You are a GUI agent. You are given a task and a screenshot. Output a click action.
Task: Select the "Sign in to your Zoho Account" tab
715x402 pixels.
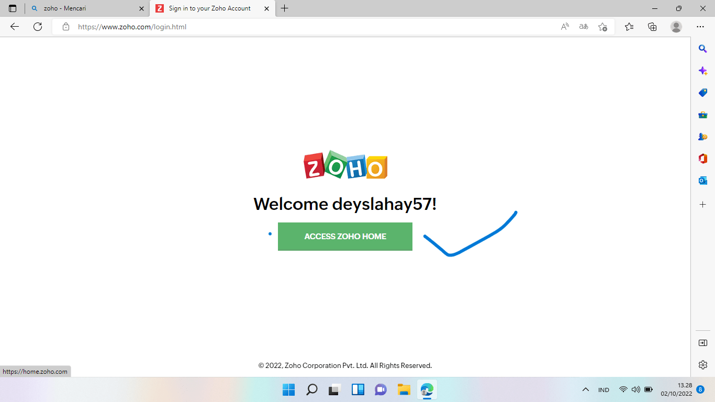coord(212,8)
